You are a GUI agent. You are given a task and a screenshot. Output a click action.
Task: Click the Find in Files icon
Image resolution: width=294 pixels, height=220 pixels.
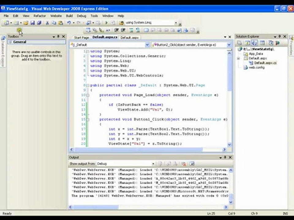(121, 23)
